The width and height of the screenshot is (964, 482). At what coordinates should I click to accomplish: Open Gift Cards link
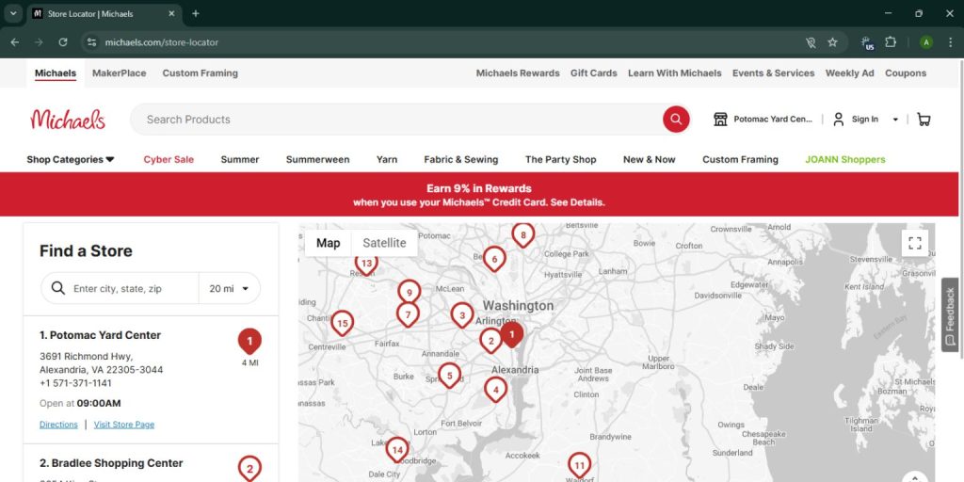pyautogui.click(x=593, y=73)
